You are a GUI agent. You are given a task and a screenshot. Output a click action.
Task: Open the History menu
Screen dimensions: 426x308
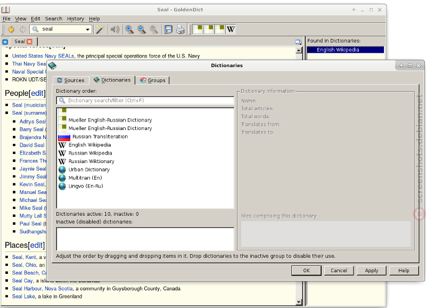coord(76,19)
